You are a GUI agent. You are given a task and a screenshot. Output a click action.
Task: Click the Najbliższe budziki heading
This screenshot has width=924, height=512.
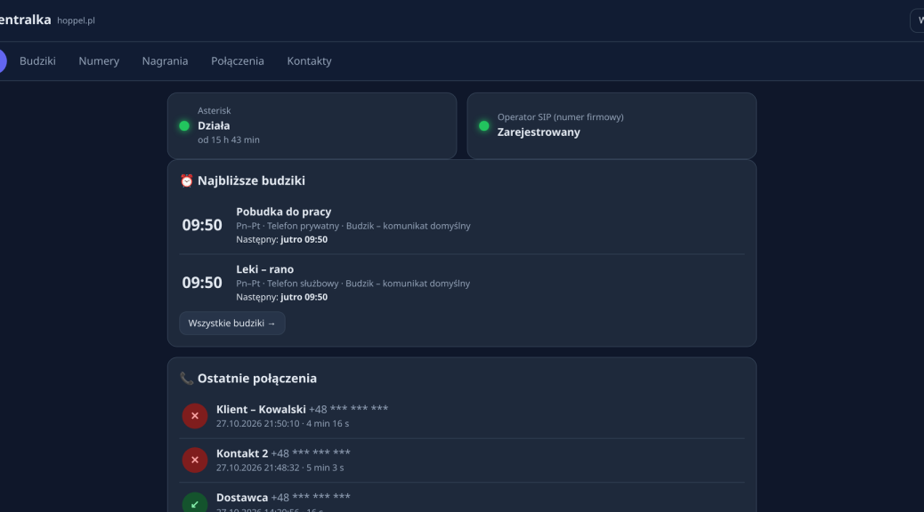coord(251,180)
